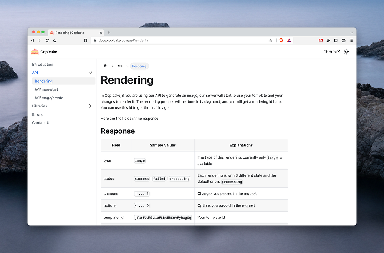Open the Gmail extension icon
This screenshot has height=253, width=384.
[x=321, y=40]
